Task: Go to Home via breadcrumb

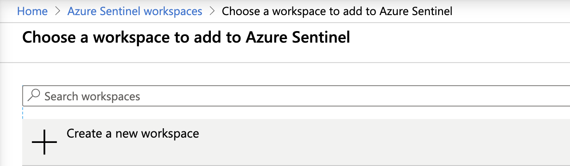Action: click(32, 11)
